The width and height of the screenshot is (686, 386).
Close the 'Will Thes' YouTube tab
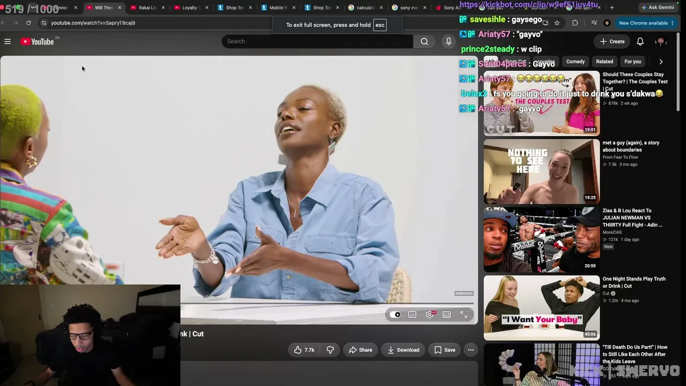(120, 8)
